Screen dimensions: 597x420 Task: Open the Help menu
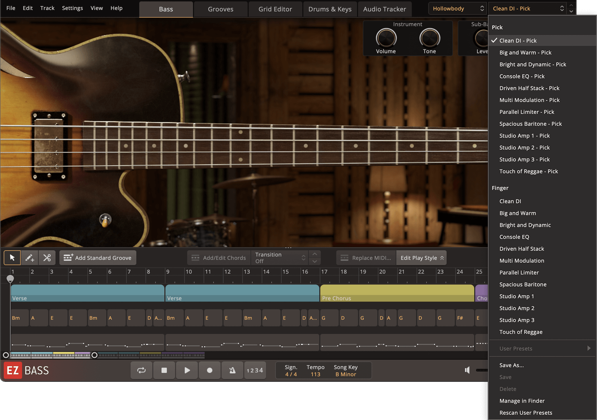(116, 8)
